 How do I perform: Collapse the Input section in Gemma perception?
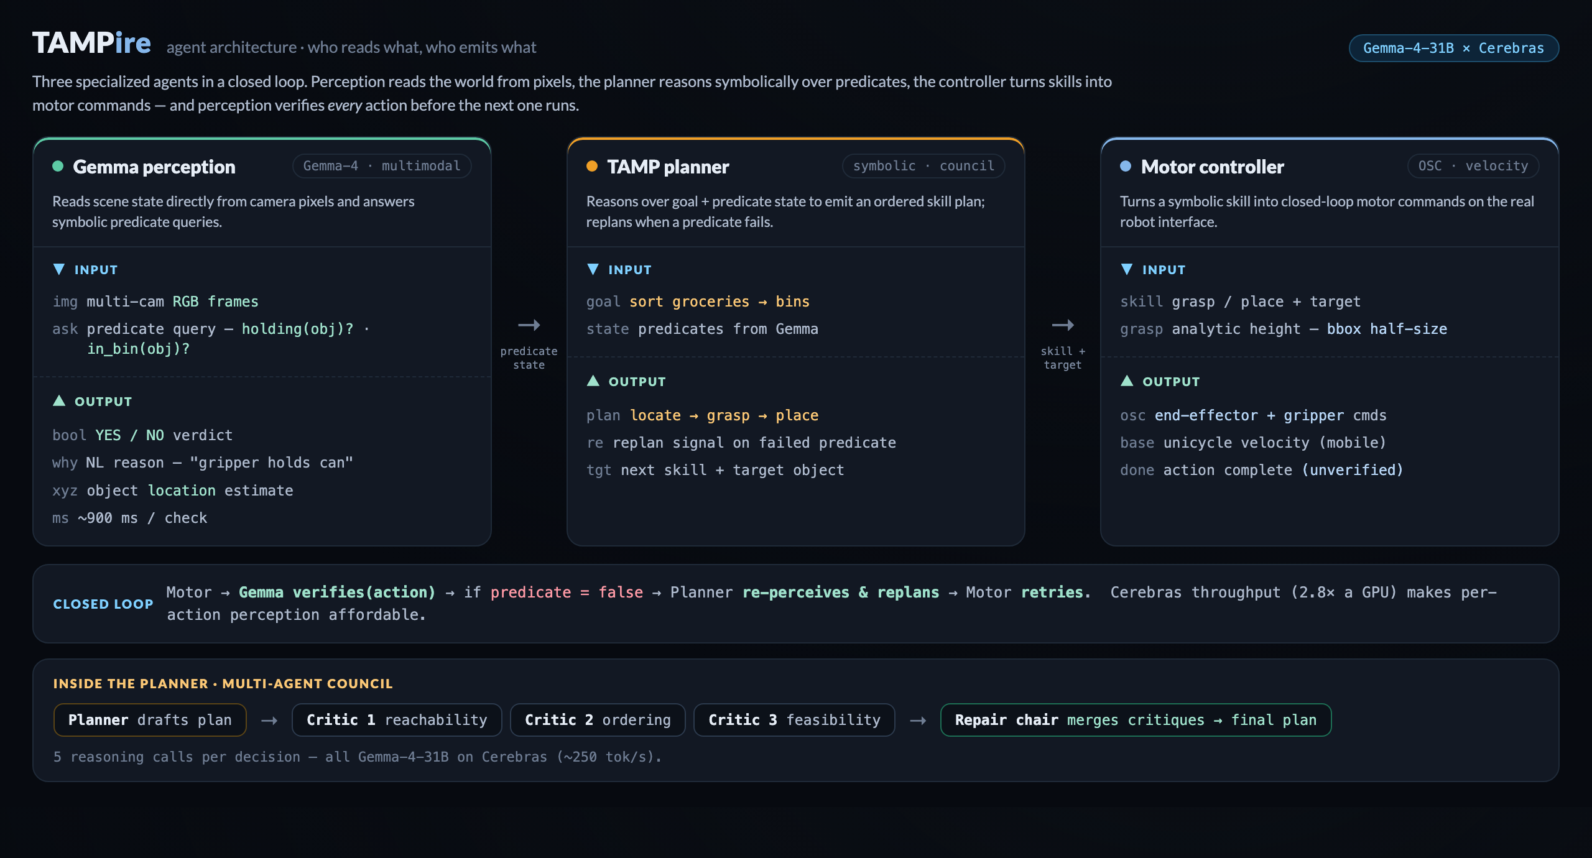tap(59, 269)
